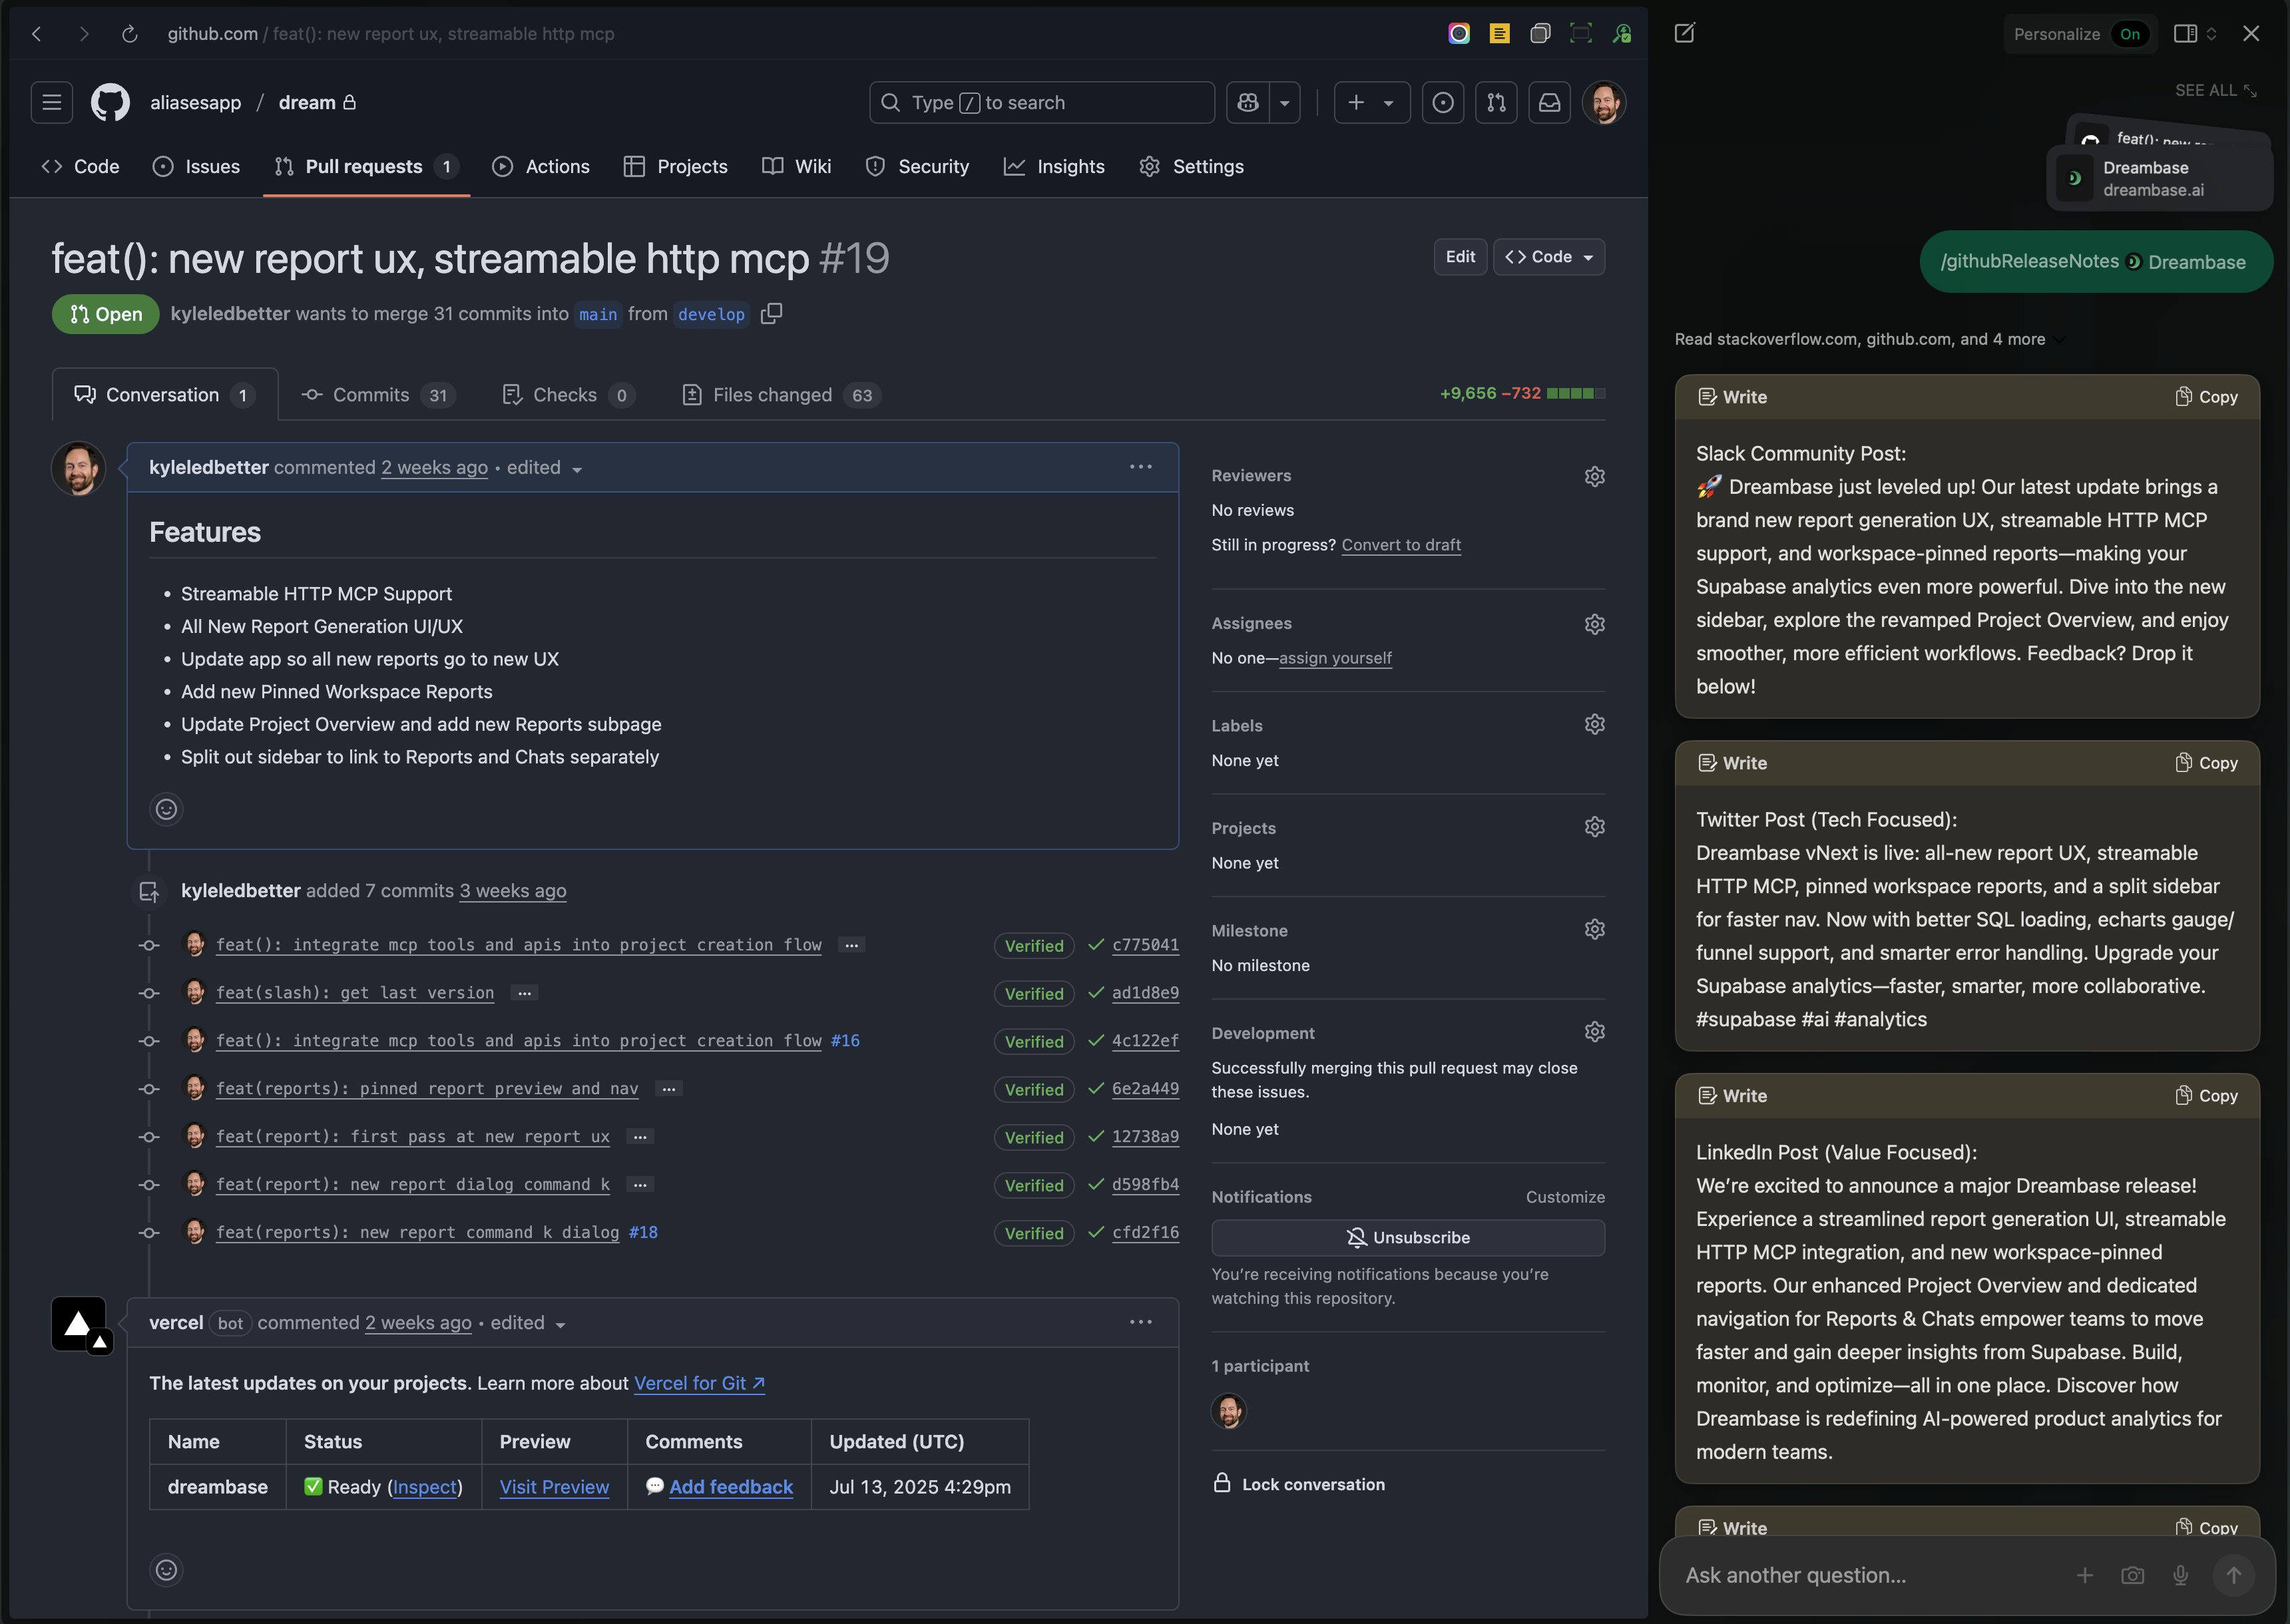Click the Convert to draft link
This screenshot has height=1624, width=2290.
pyautogui.click(x=1400, y=545)
